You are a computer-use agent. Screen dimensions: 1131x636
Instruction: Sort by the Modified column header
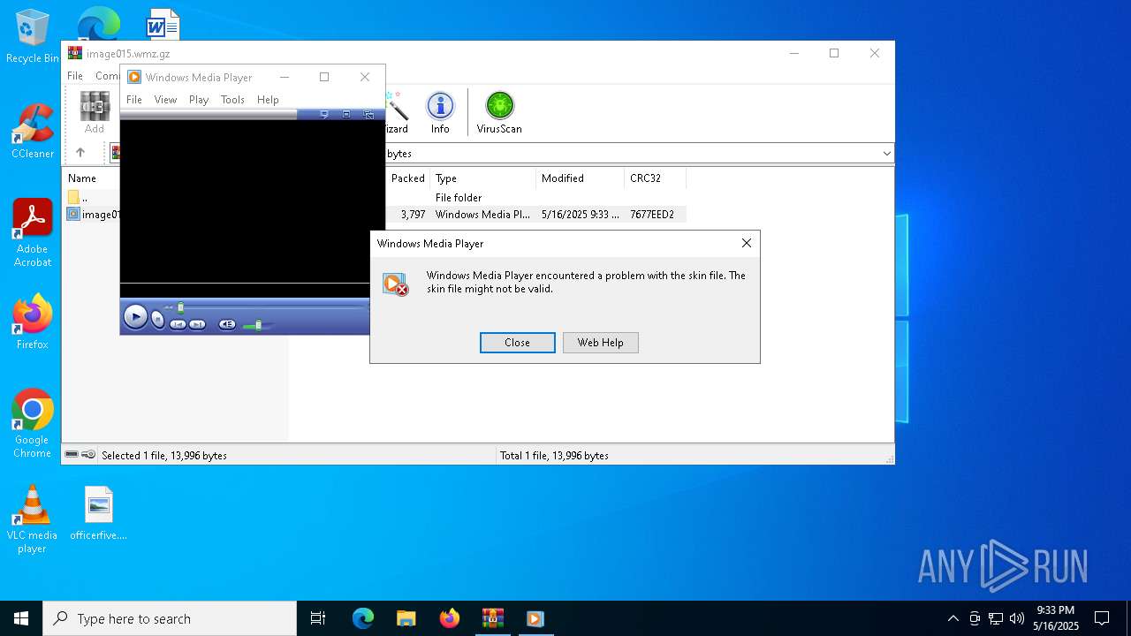click(x=580, y=178)
